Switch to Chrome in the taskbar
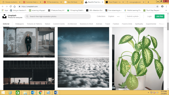169x95 pixels. tap(41, 92)
